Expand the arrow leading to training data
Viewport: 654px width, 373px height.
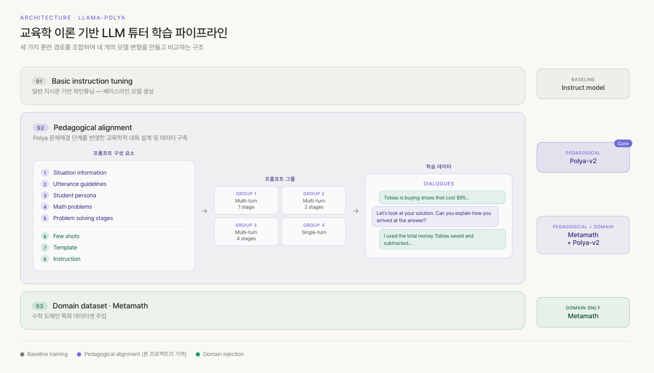pyautogui.click(x=356, y=211)
